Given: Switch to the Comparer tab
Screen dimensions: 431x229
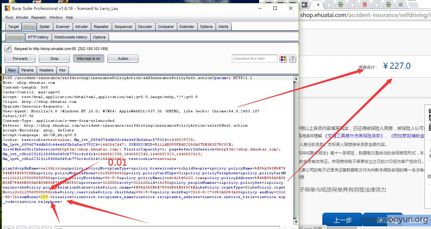Looking at the screenshot, I should [x=166, y=27].
